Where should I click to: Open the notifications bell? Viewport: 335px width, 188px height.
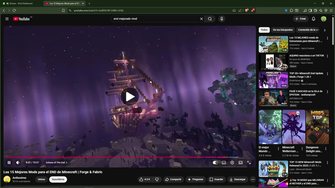[x=314, y=19]
